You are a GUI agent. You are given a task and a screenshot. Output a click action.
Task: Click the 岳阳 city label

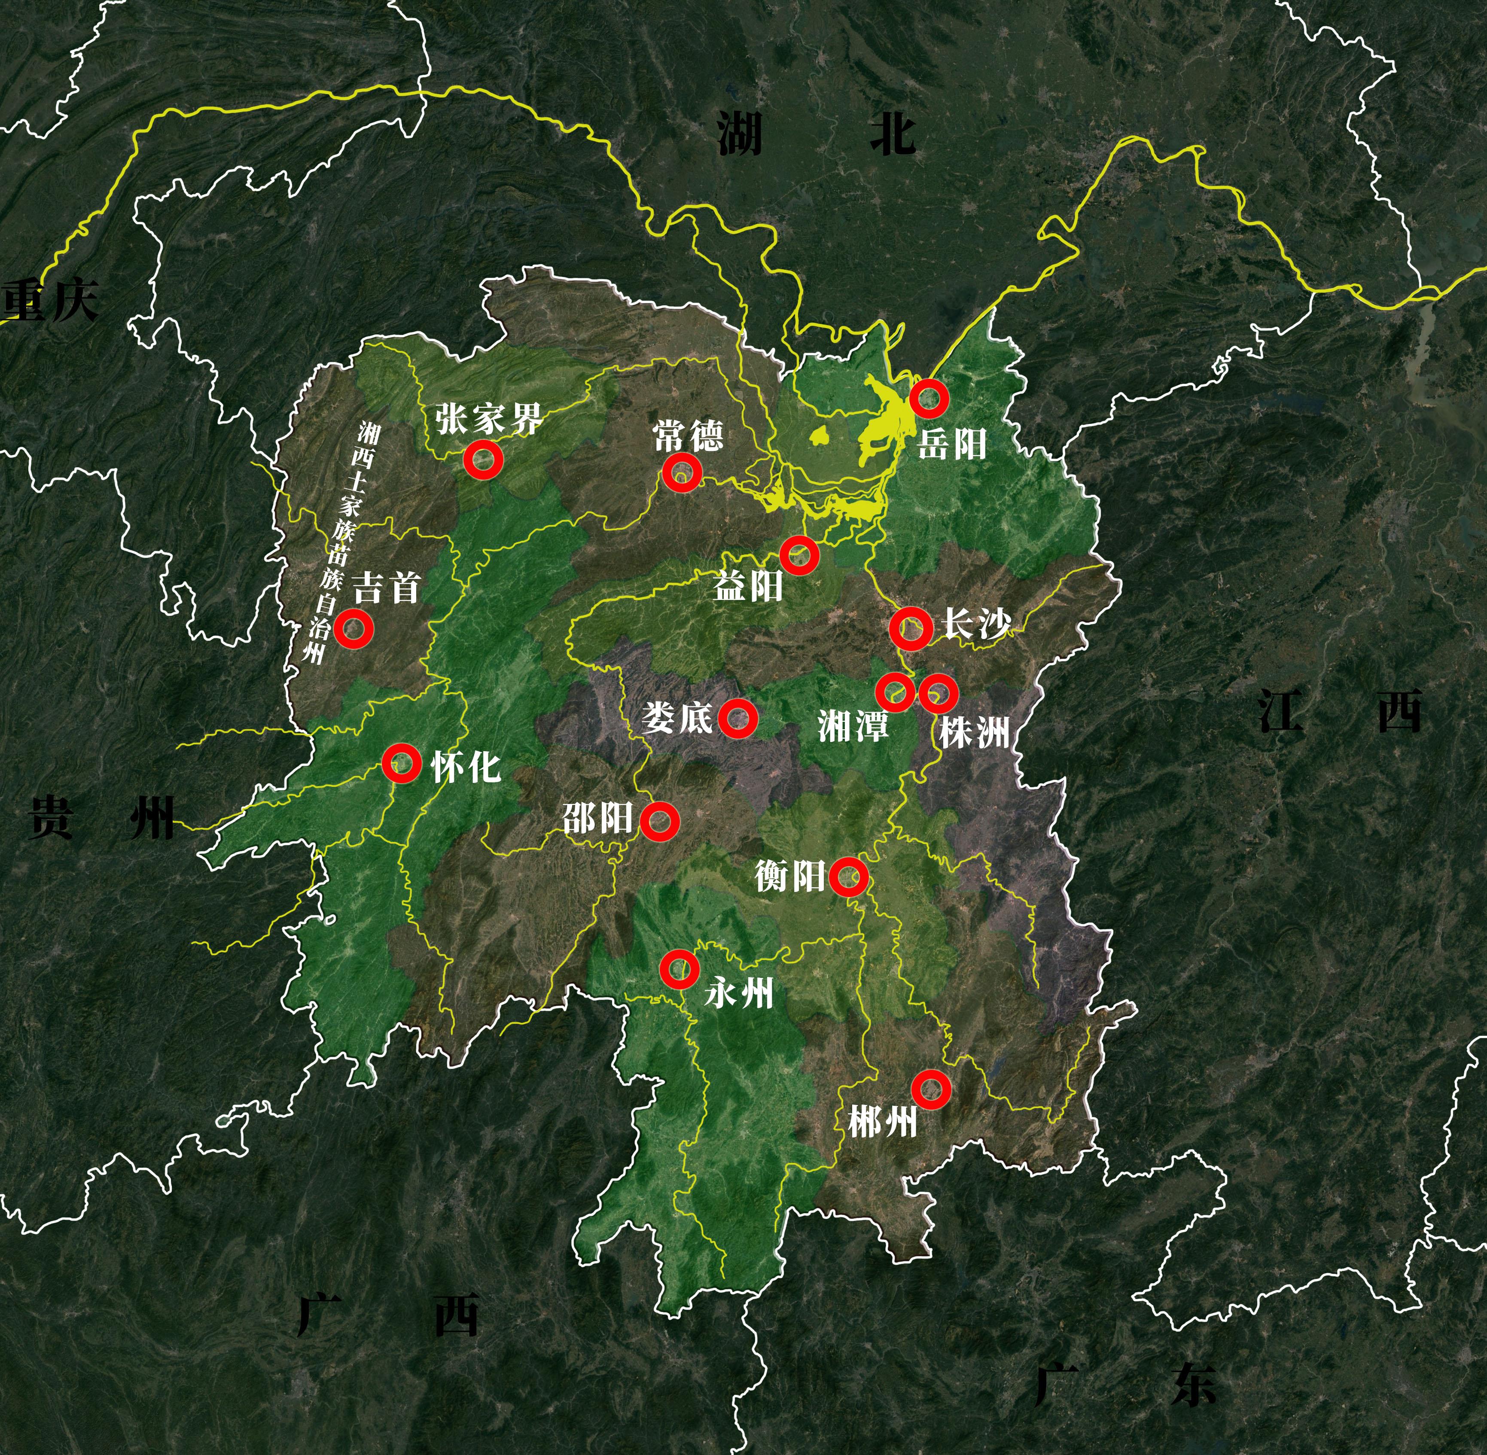coord(952,444)
